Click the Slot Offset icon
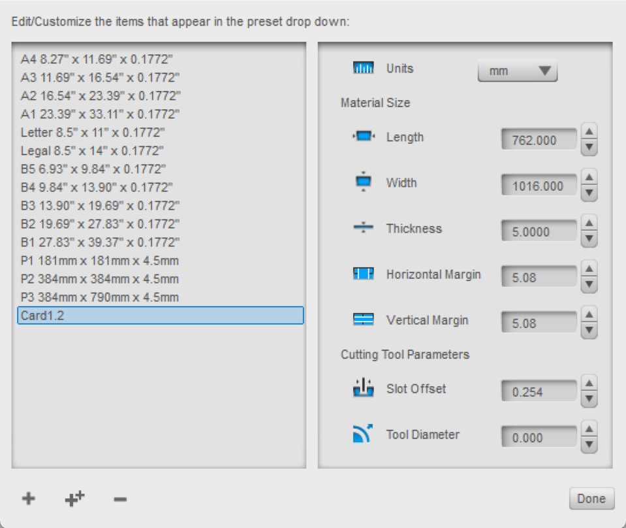The height and width of the screenshot is (528, 626). [x=362, y=389]
